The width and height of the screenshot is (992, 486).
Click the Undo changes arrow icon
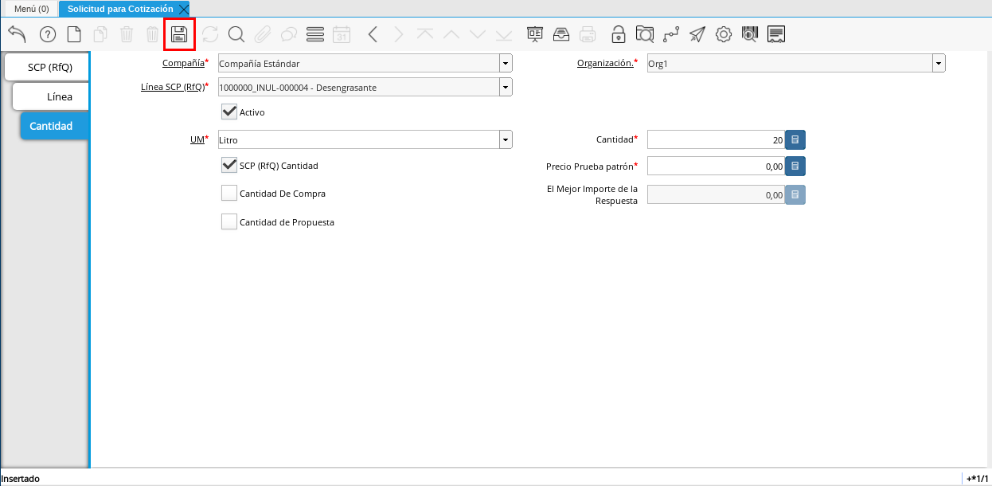point(18,34)
